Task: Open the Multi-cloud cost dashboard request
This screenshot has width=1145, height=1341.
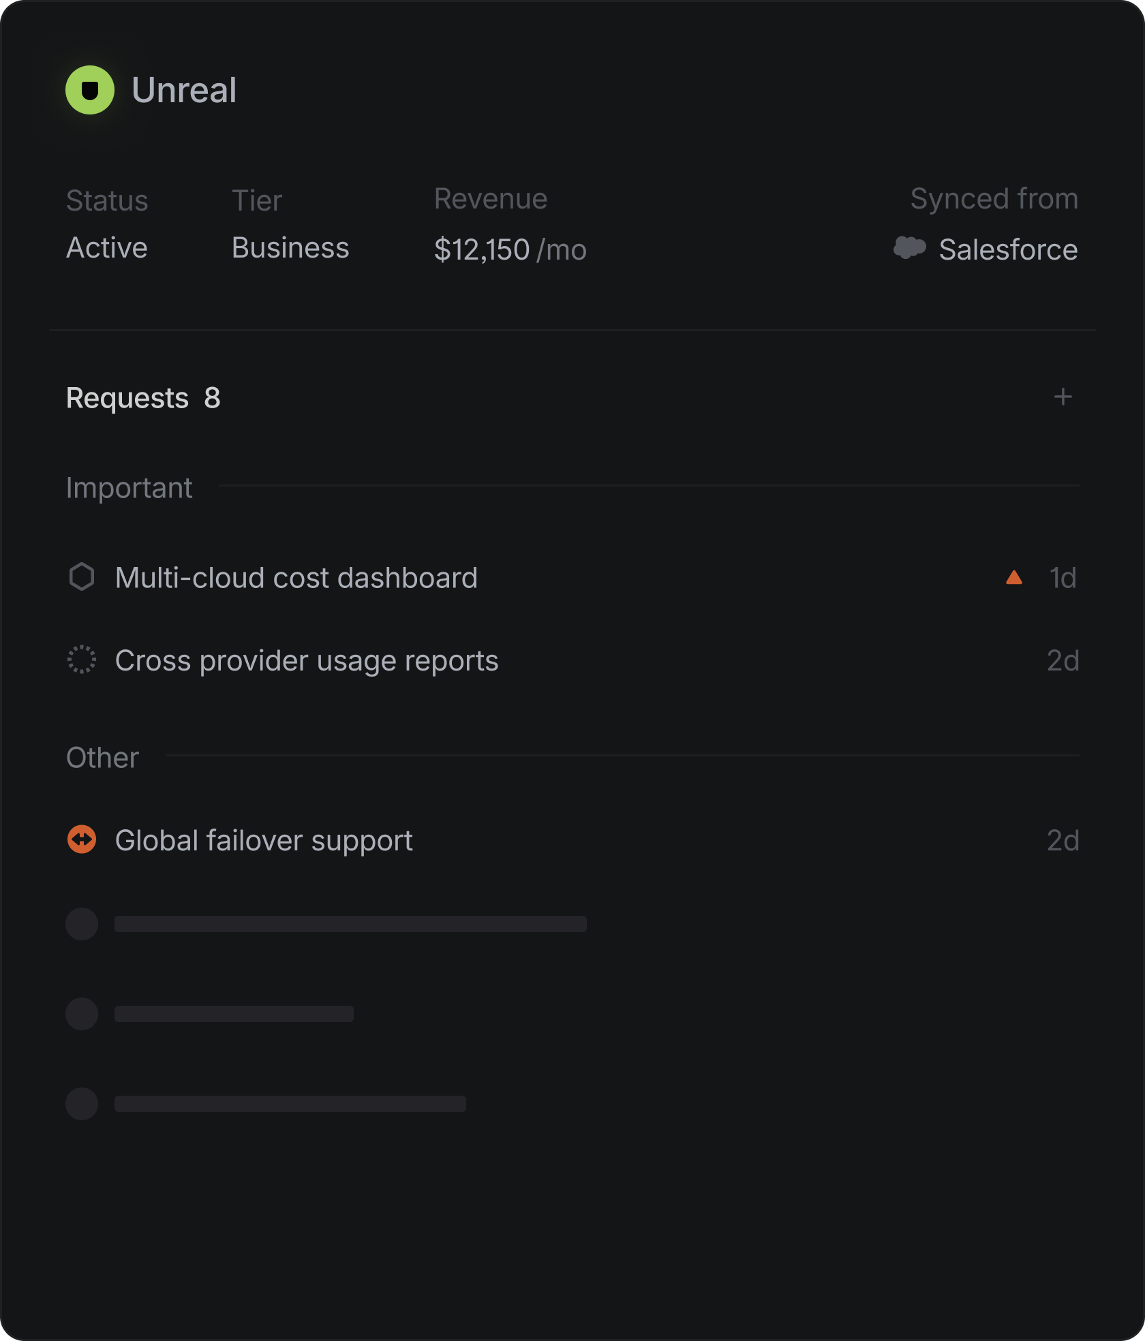Action: [x=296, y=578]
